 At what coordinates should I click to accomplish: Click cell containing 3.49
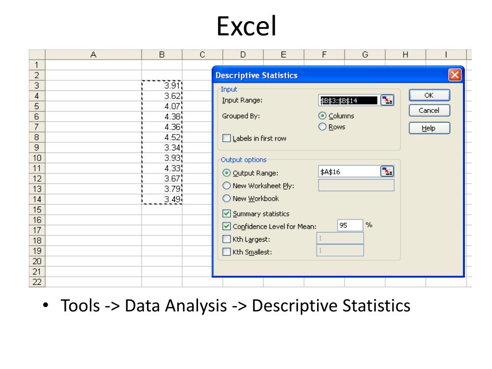pyautogui.click(x=162, y=199)
